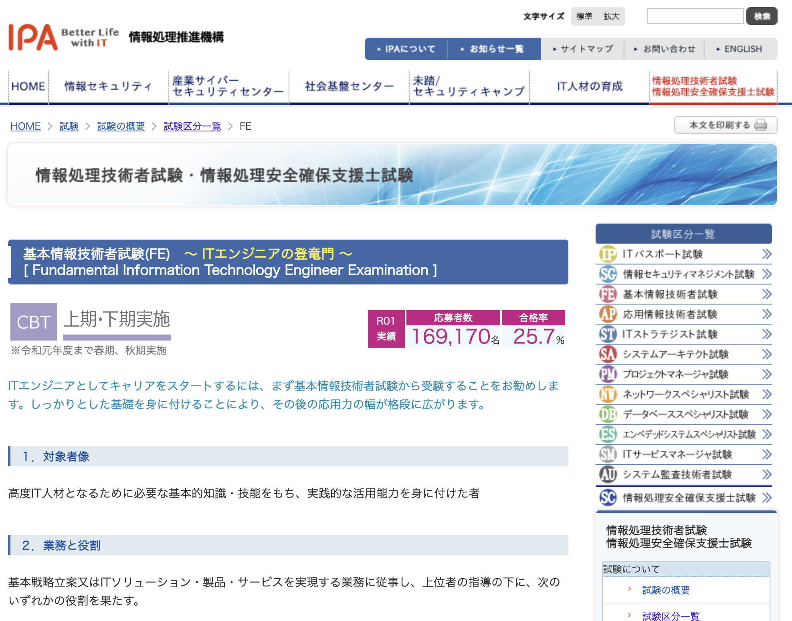Open 社会基盤センター navigation tab

349,87
